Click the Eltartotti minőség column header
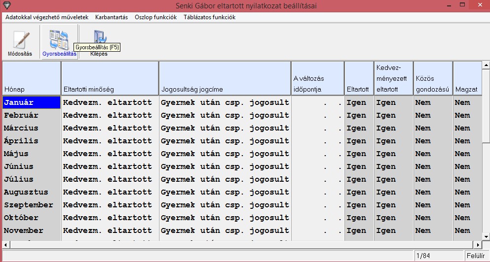This screenshot has height=262, width=490. 110,78
